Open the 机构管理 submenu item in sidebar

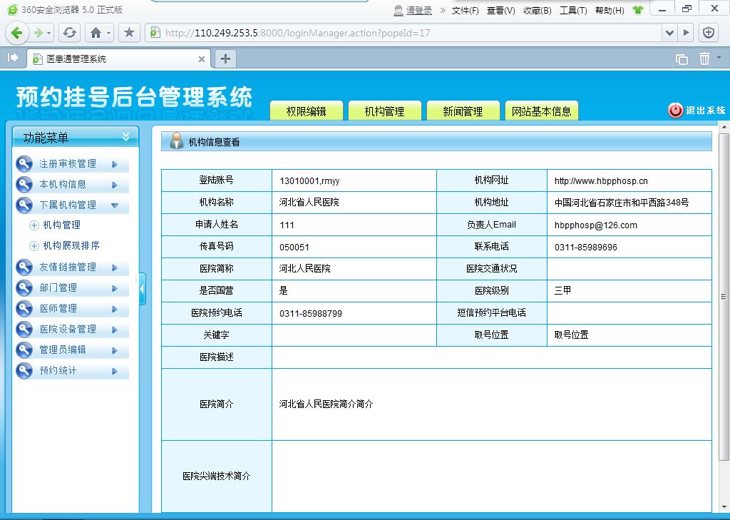point(61,225)
